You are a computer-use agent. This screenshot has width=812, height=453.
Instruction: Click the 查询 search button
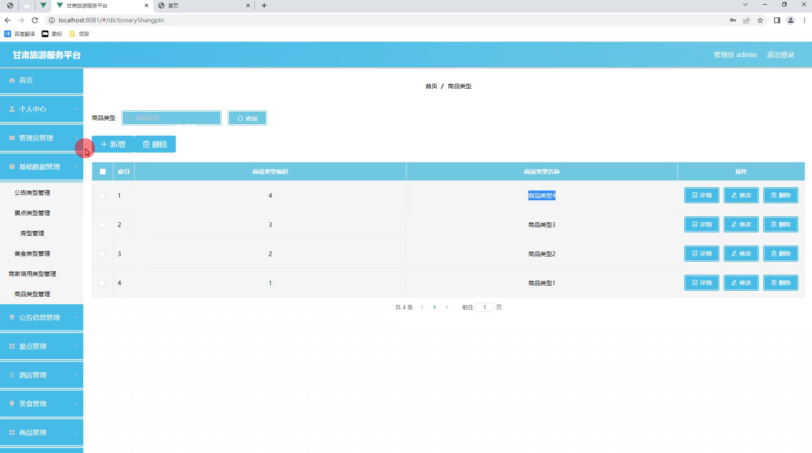[247, 118]
